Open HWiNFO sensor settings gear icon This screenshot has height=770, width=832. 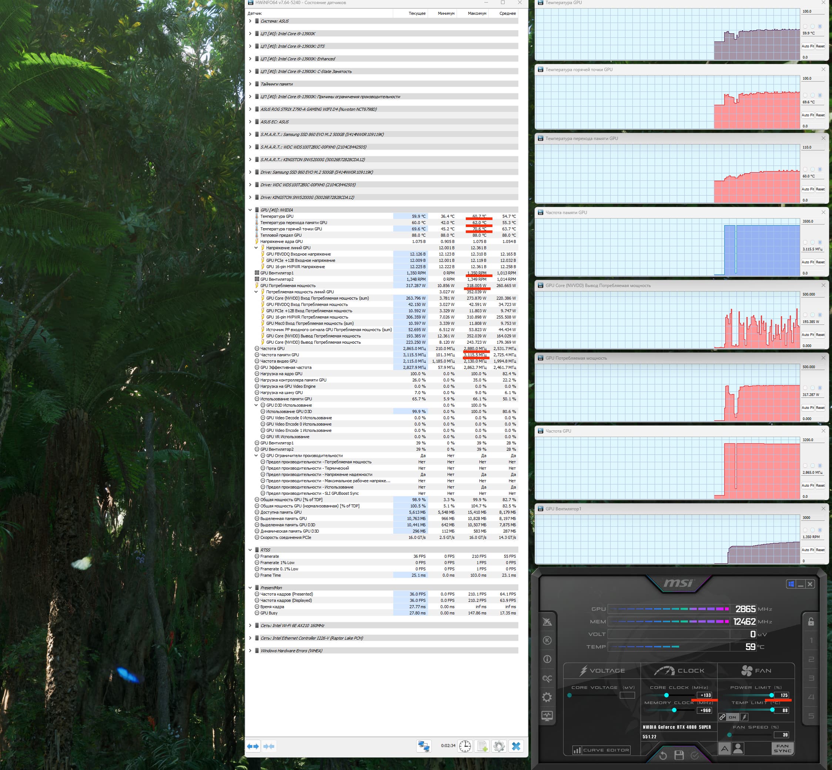click(x=499, y=746)
